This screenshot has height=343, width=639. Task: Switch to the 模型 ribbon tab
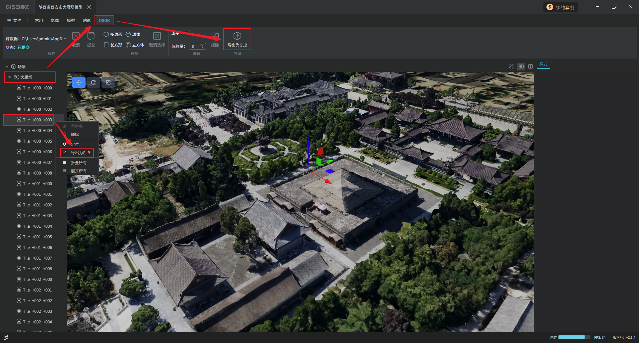71,21
